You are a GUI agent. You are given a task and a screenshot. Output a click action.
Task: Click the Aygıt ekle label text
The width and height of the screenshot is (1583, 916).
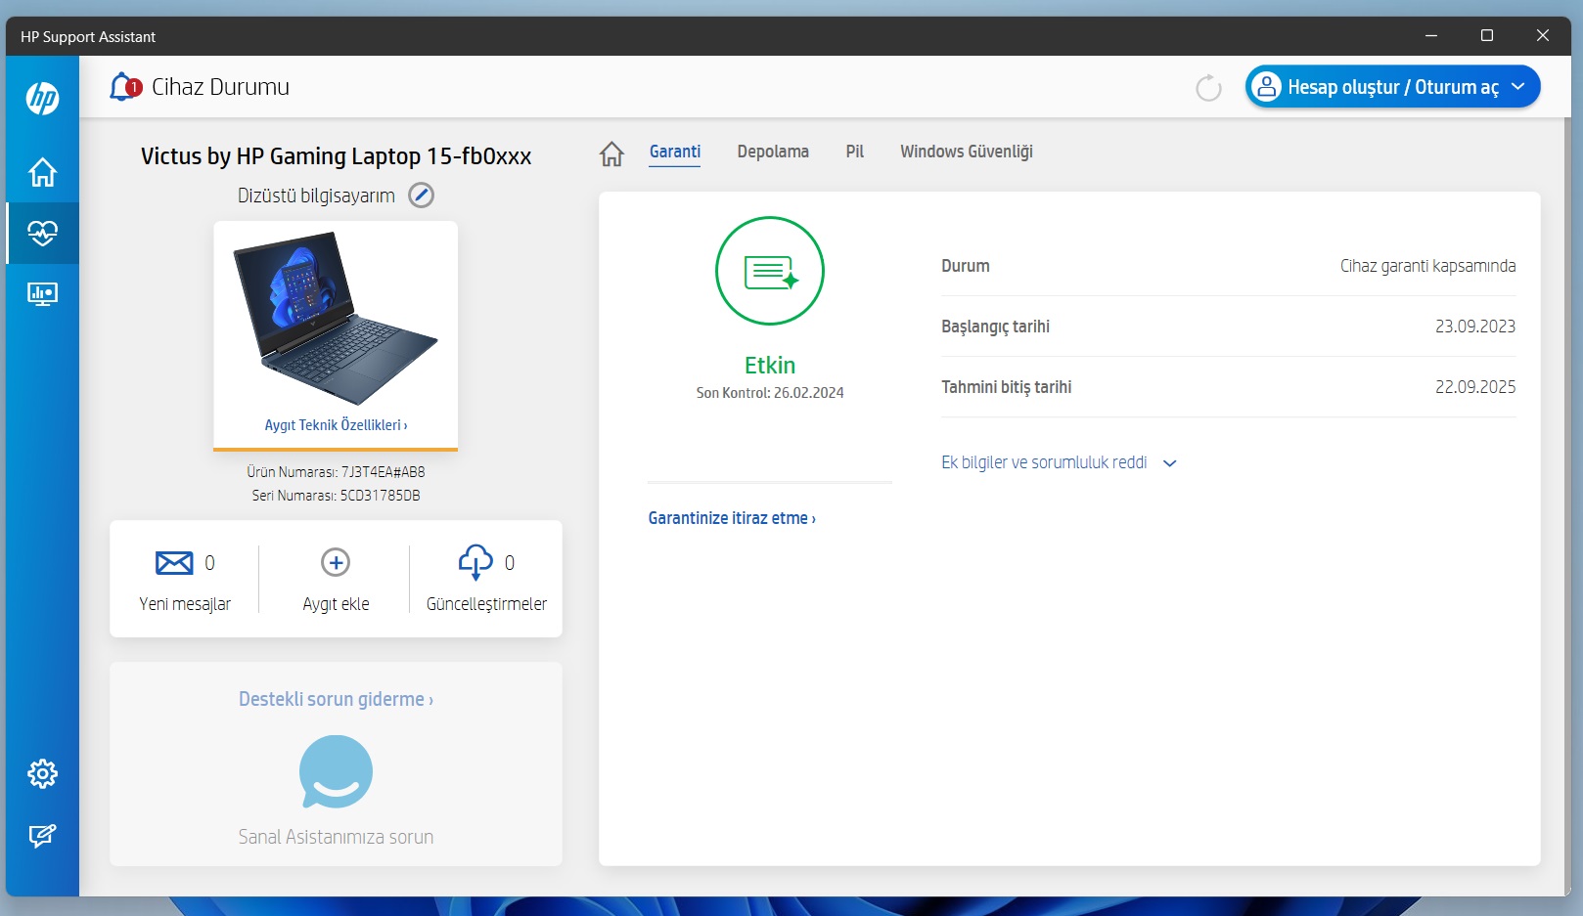pos(336,604)
